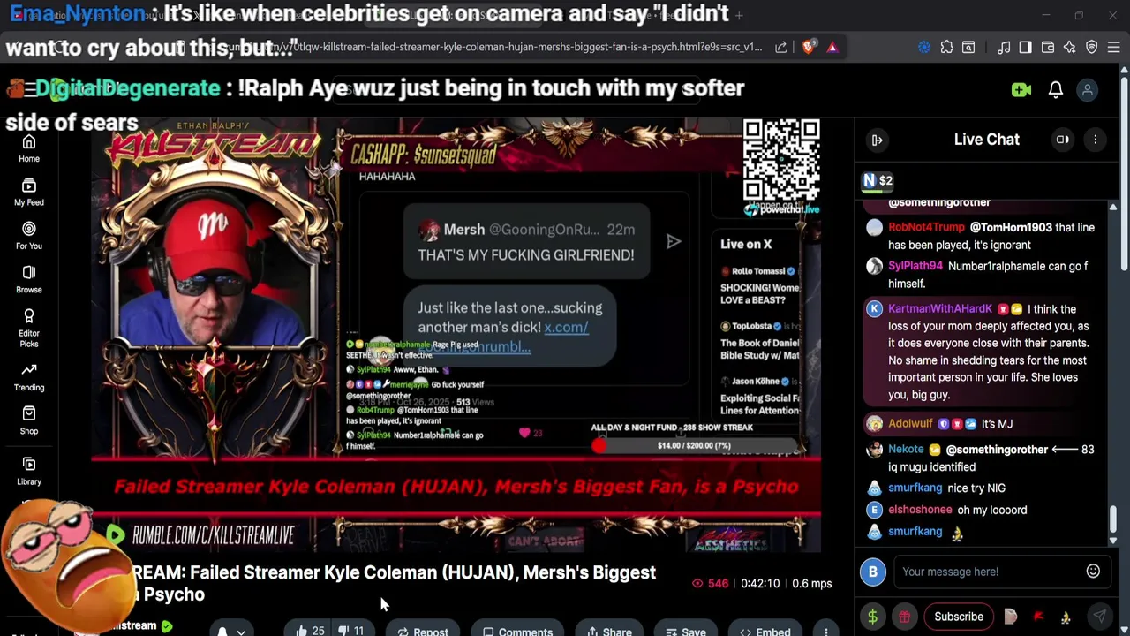Click the music note playlist icon

point(1004,47)
